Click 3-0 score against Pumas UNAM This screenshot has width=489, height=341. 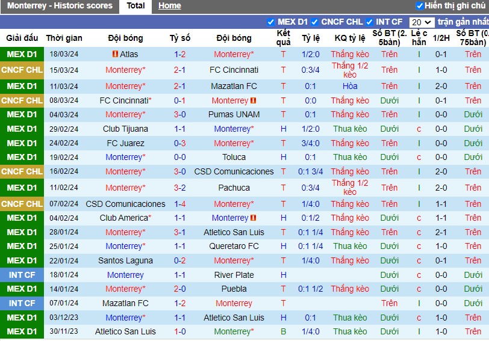click(x=179, y=114)
